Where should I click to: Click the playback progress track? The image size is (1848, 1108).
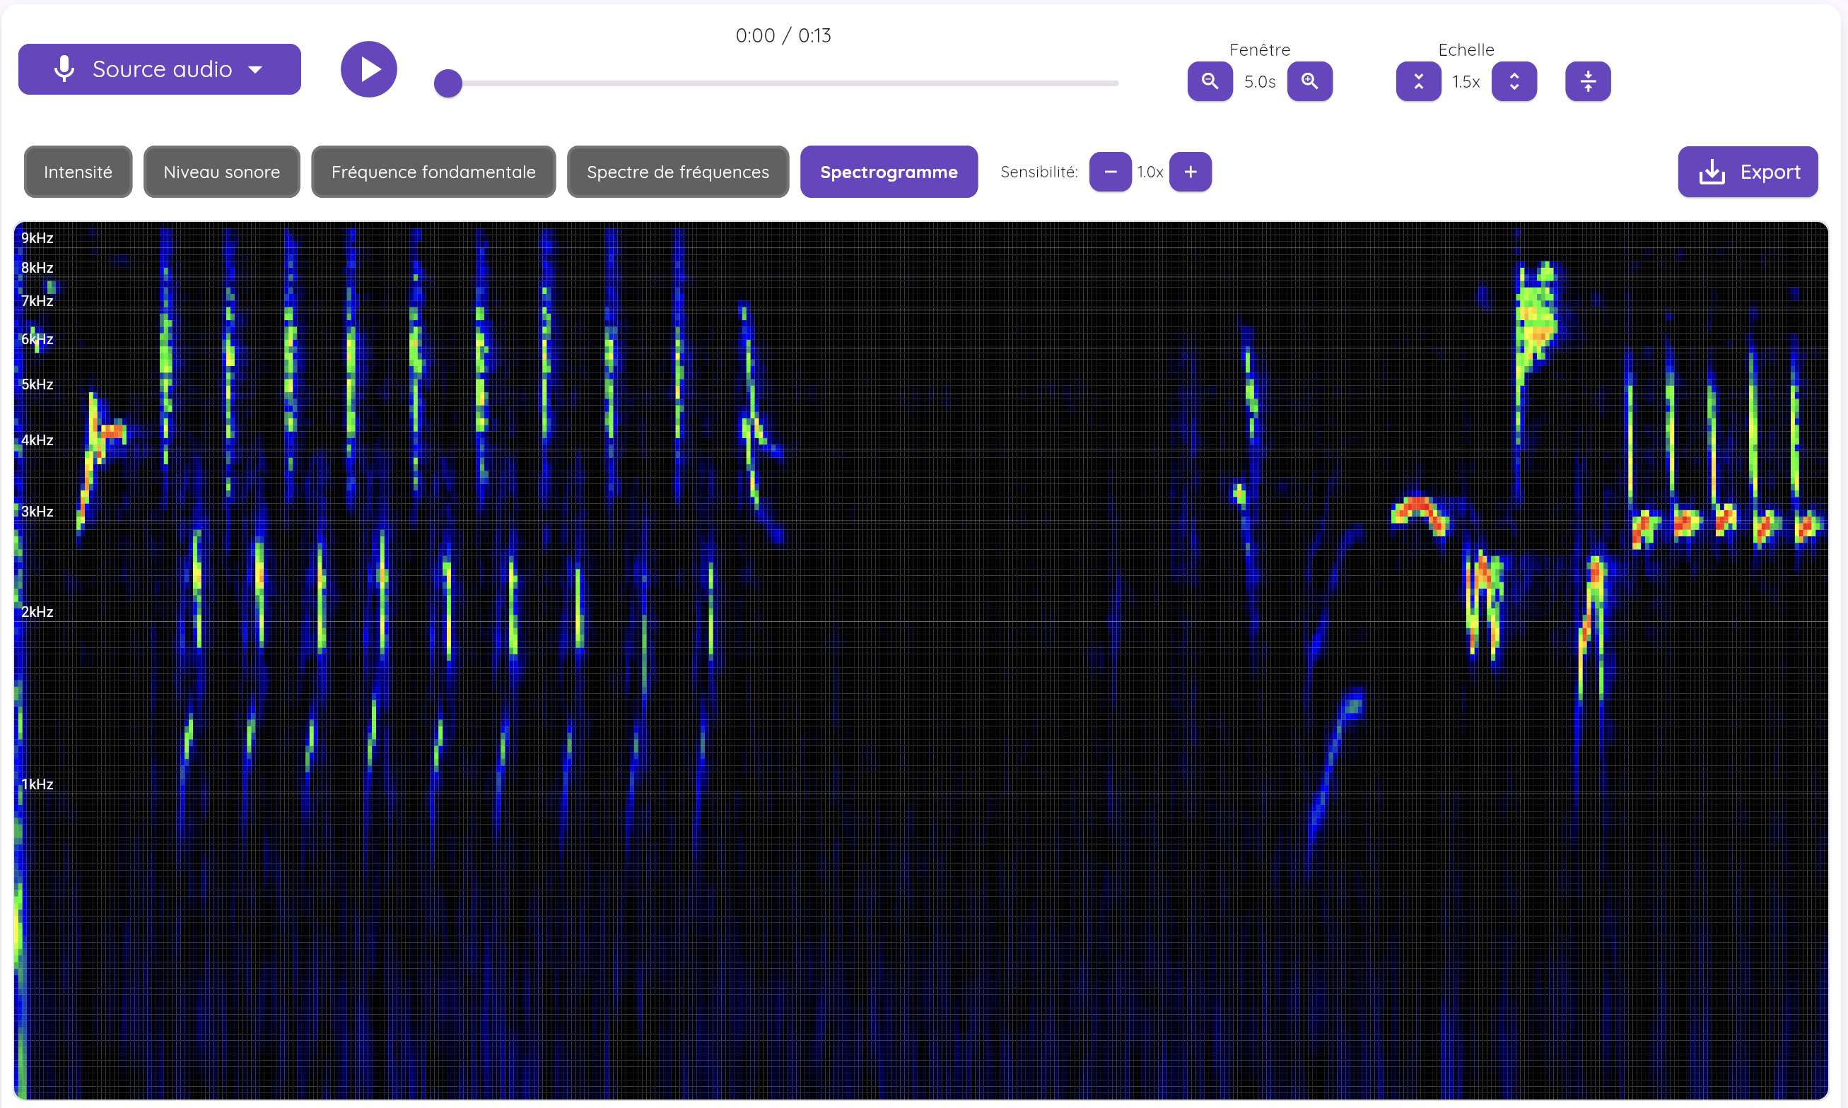[x=783, y=83]
